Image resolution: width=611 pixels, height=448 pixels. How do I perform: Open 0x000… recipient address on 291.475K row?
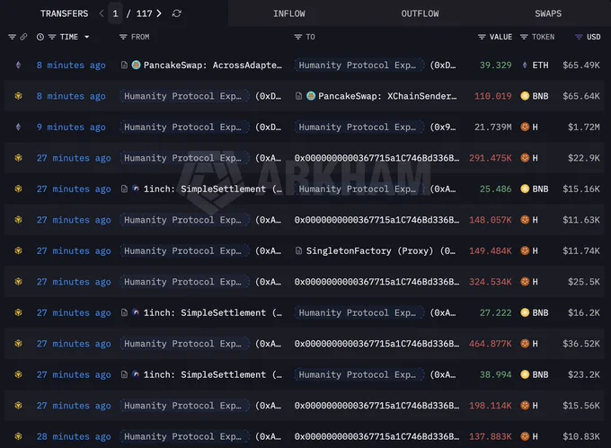pyautogui.click(x=376, y=158)
